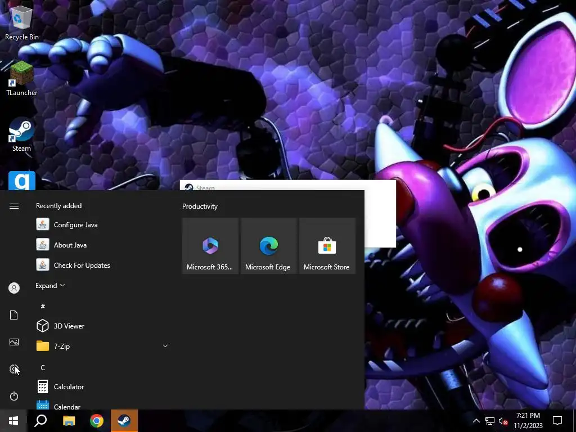Open the Microsoft Store tile
Viewport: 576px width, 432px height.
coord(327,246)
